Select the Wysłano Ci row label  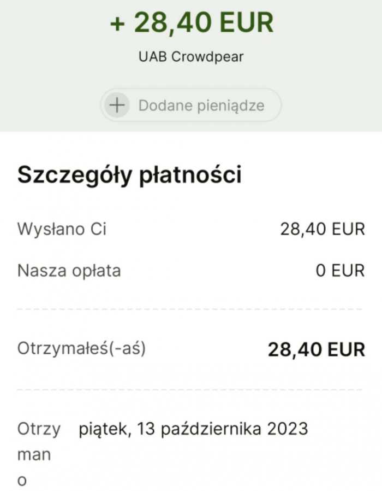click(62, 229)
